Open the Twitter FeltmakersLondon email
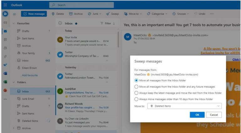 pos(87,78)
